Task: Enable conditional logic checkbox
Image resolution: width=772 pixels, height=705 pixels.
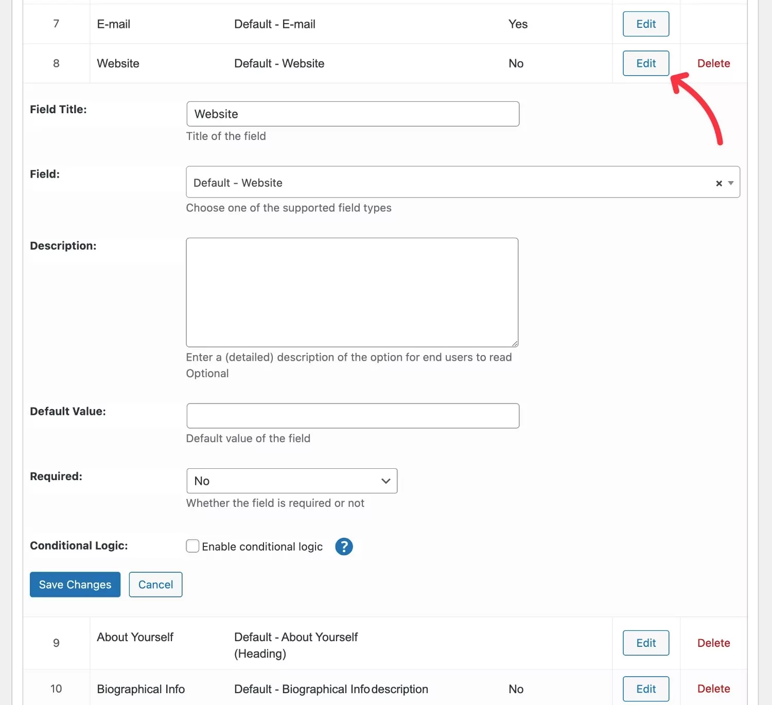Action: point(192,546)
